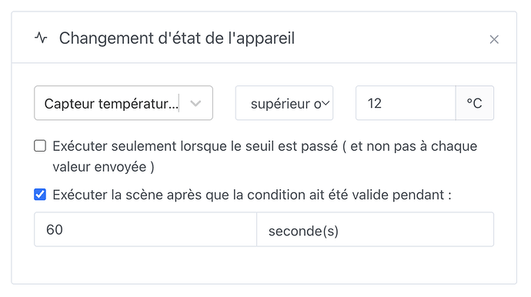Click the label Exécuter la scène après condition

252,195
